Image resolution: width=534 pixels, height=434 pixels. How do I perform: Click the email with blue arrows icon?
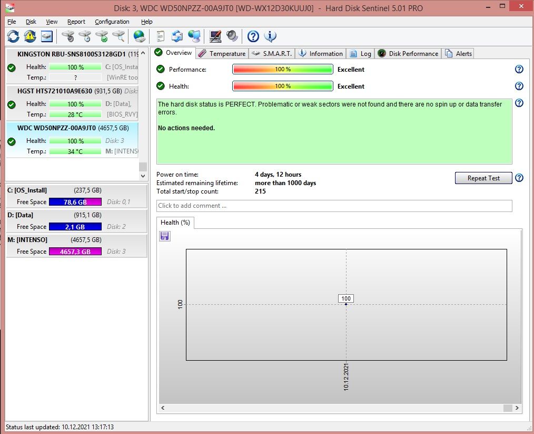177,36
